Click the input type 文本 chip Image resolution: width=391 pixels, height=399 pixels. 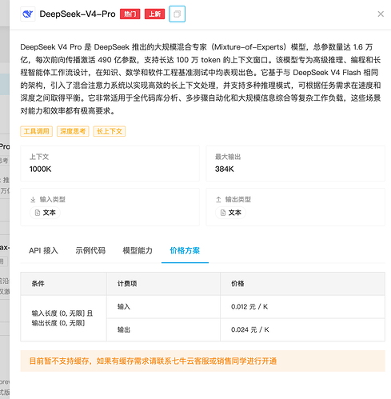pos(45,213)
